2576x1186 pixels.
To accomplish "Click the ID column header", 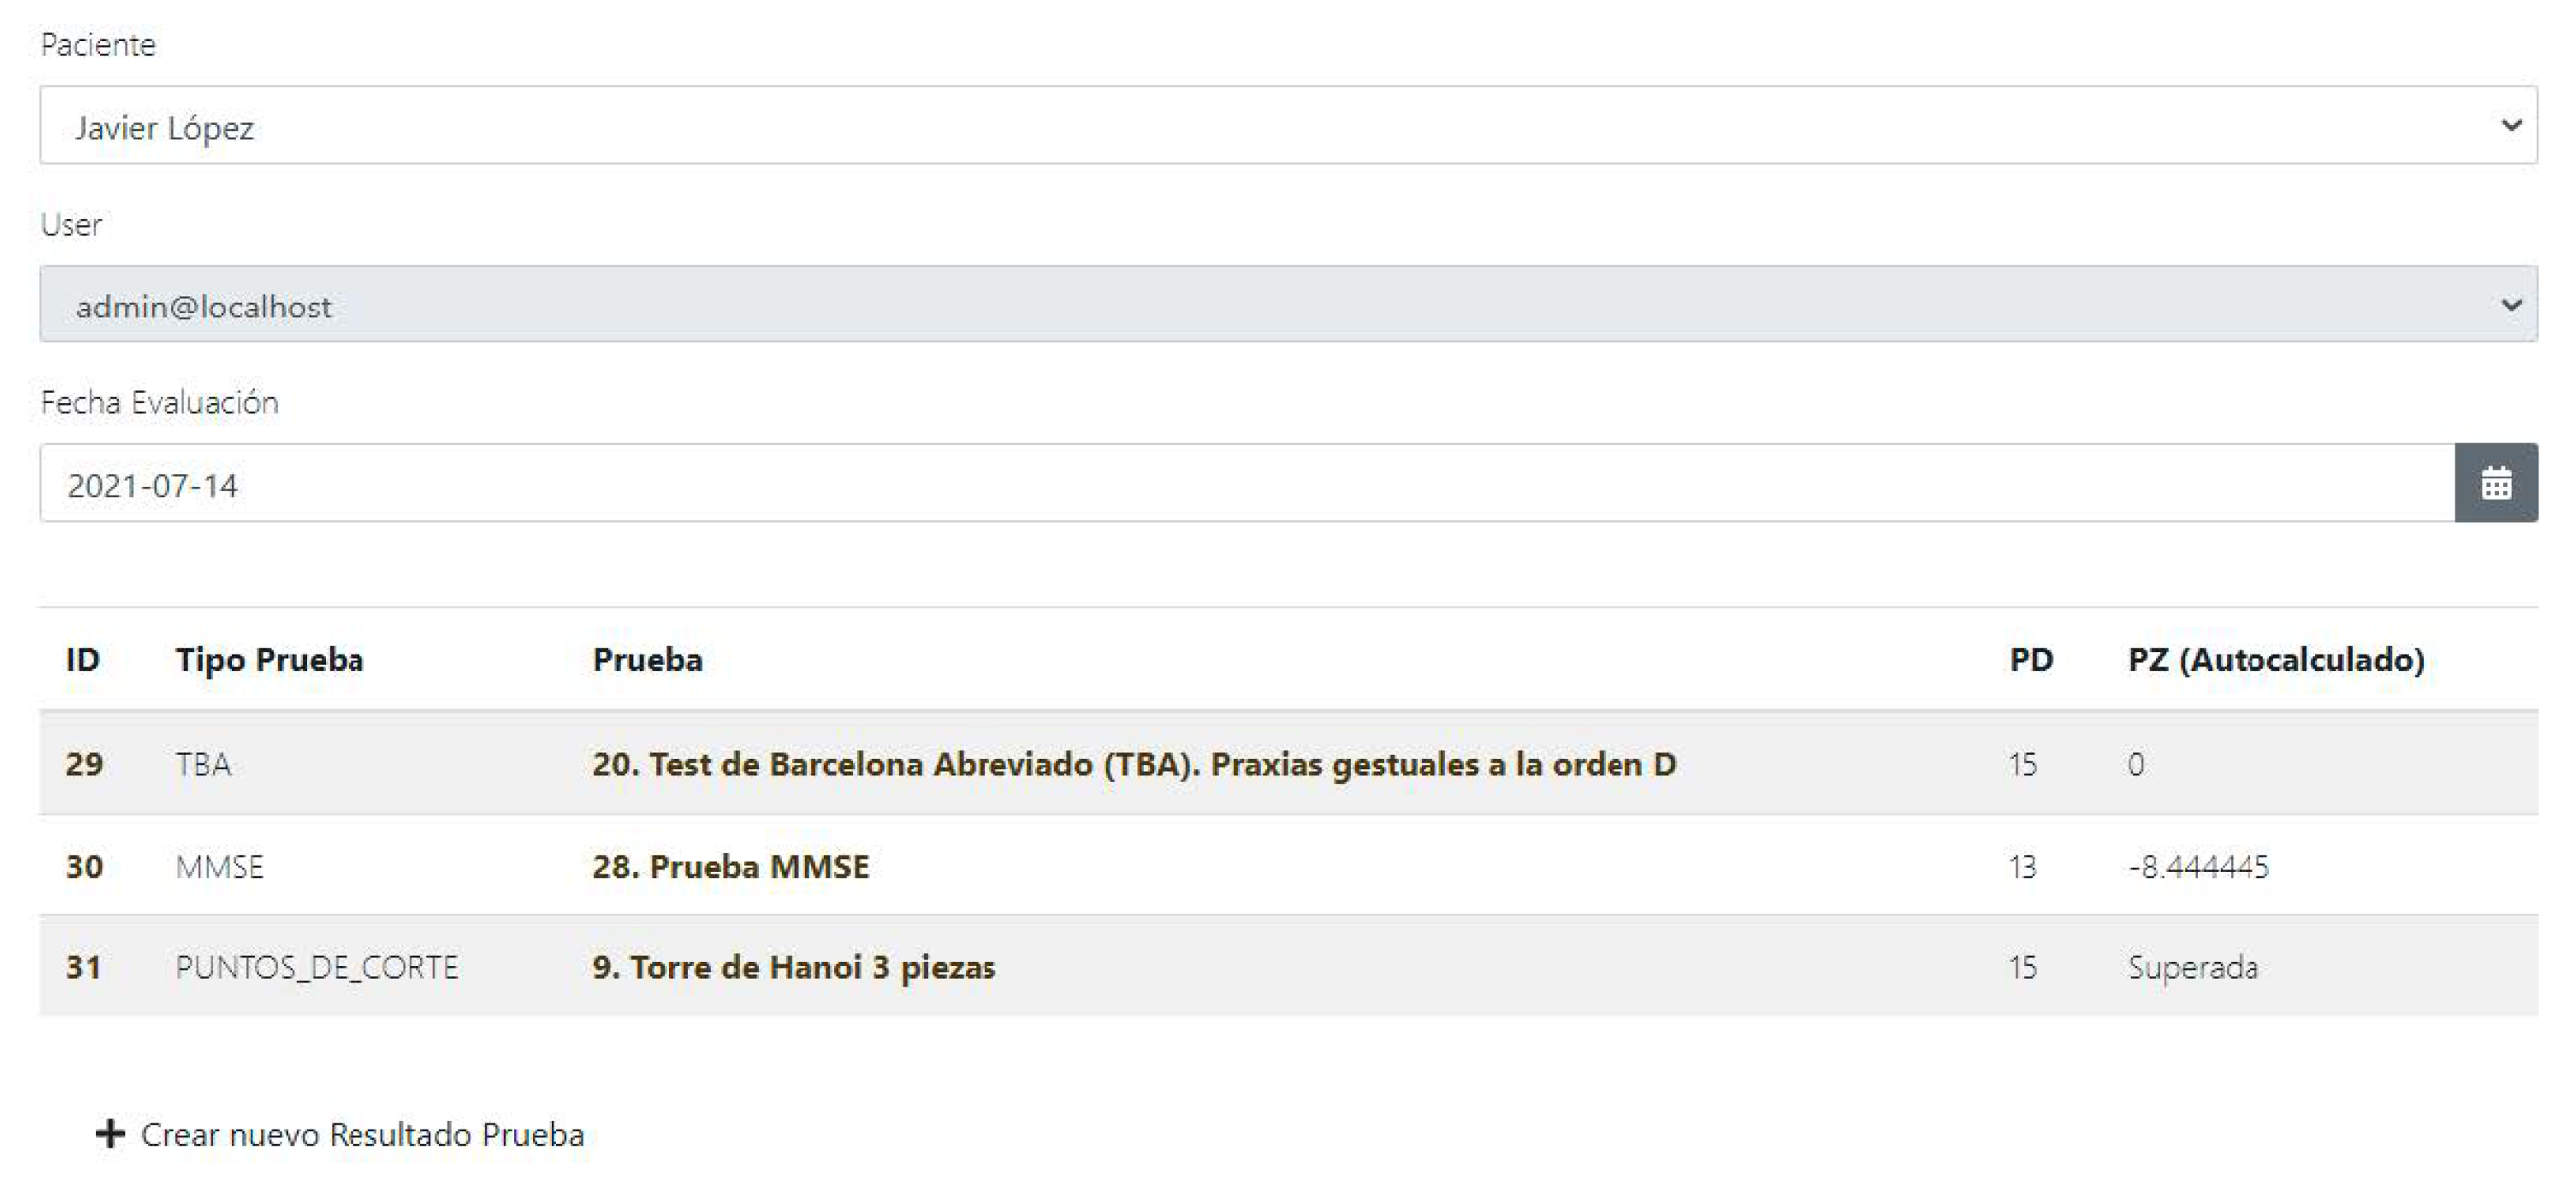I will pos(82,660).
